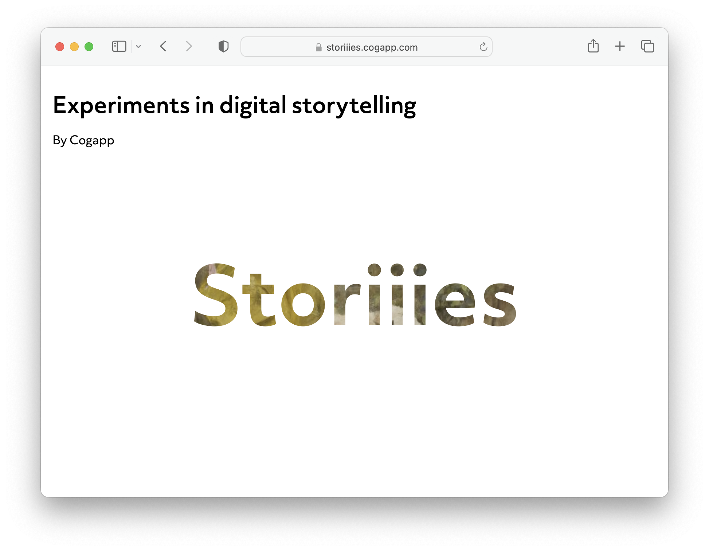This screenshot has height=551, width=709.
Task: Expand the sidebar tab group dropdown chevron
Action: (x=138, y=47)
